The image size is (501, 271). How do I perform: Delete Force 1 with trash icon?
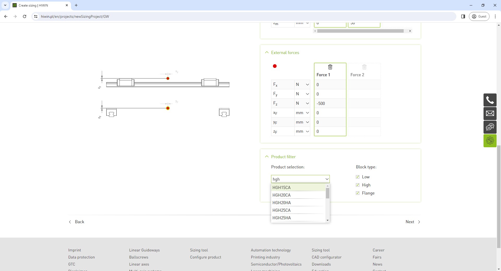(x=330, y=67)
